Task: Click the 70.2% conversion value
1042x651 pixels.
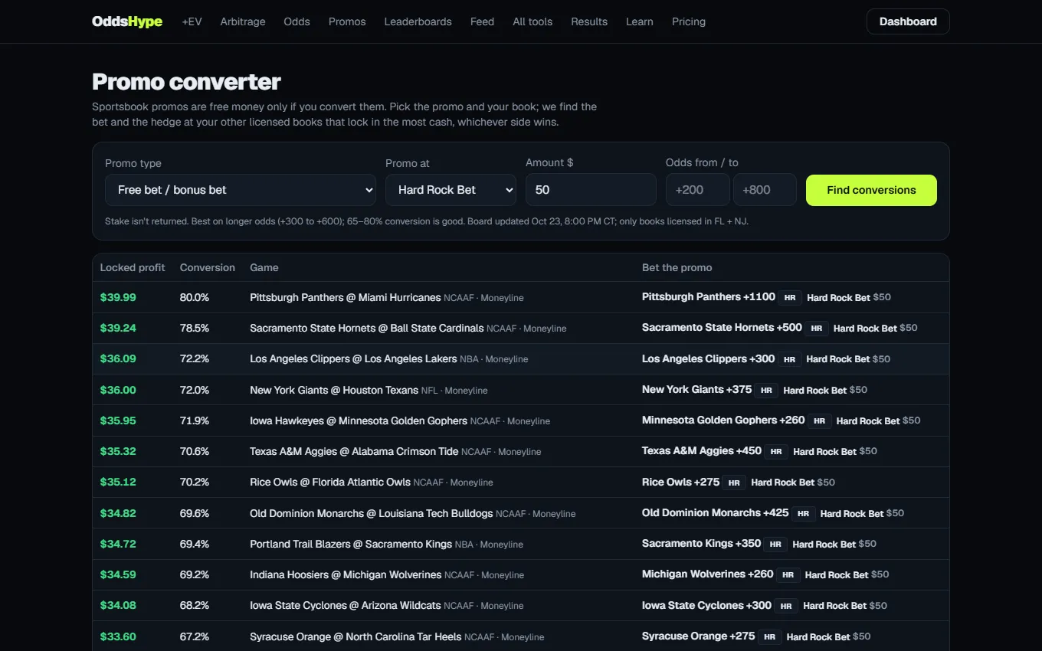Action: [x=195, y=482]
